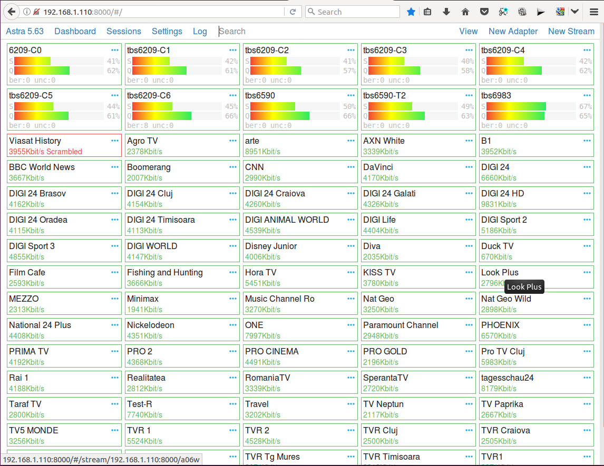
Task: Open options dots for Boomerang stream
Action: (232, 167)
